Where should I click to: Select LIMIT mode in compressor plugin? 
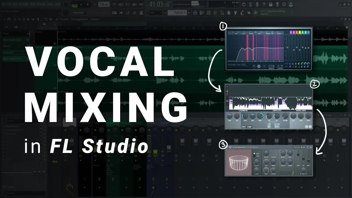point(244,127)
